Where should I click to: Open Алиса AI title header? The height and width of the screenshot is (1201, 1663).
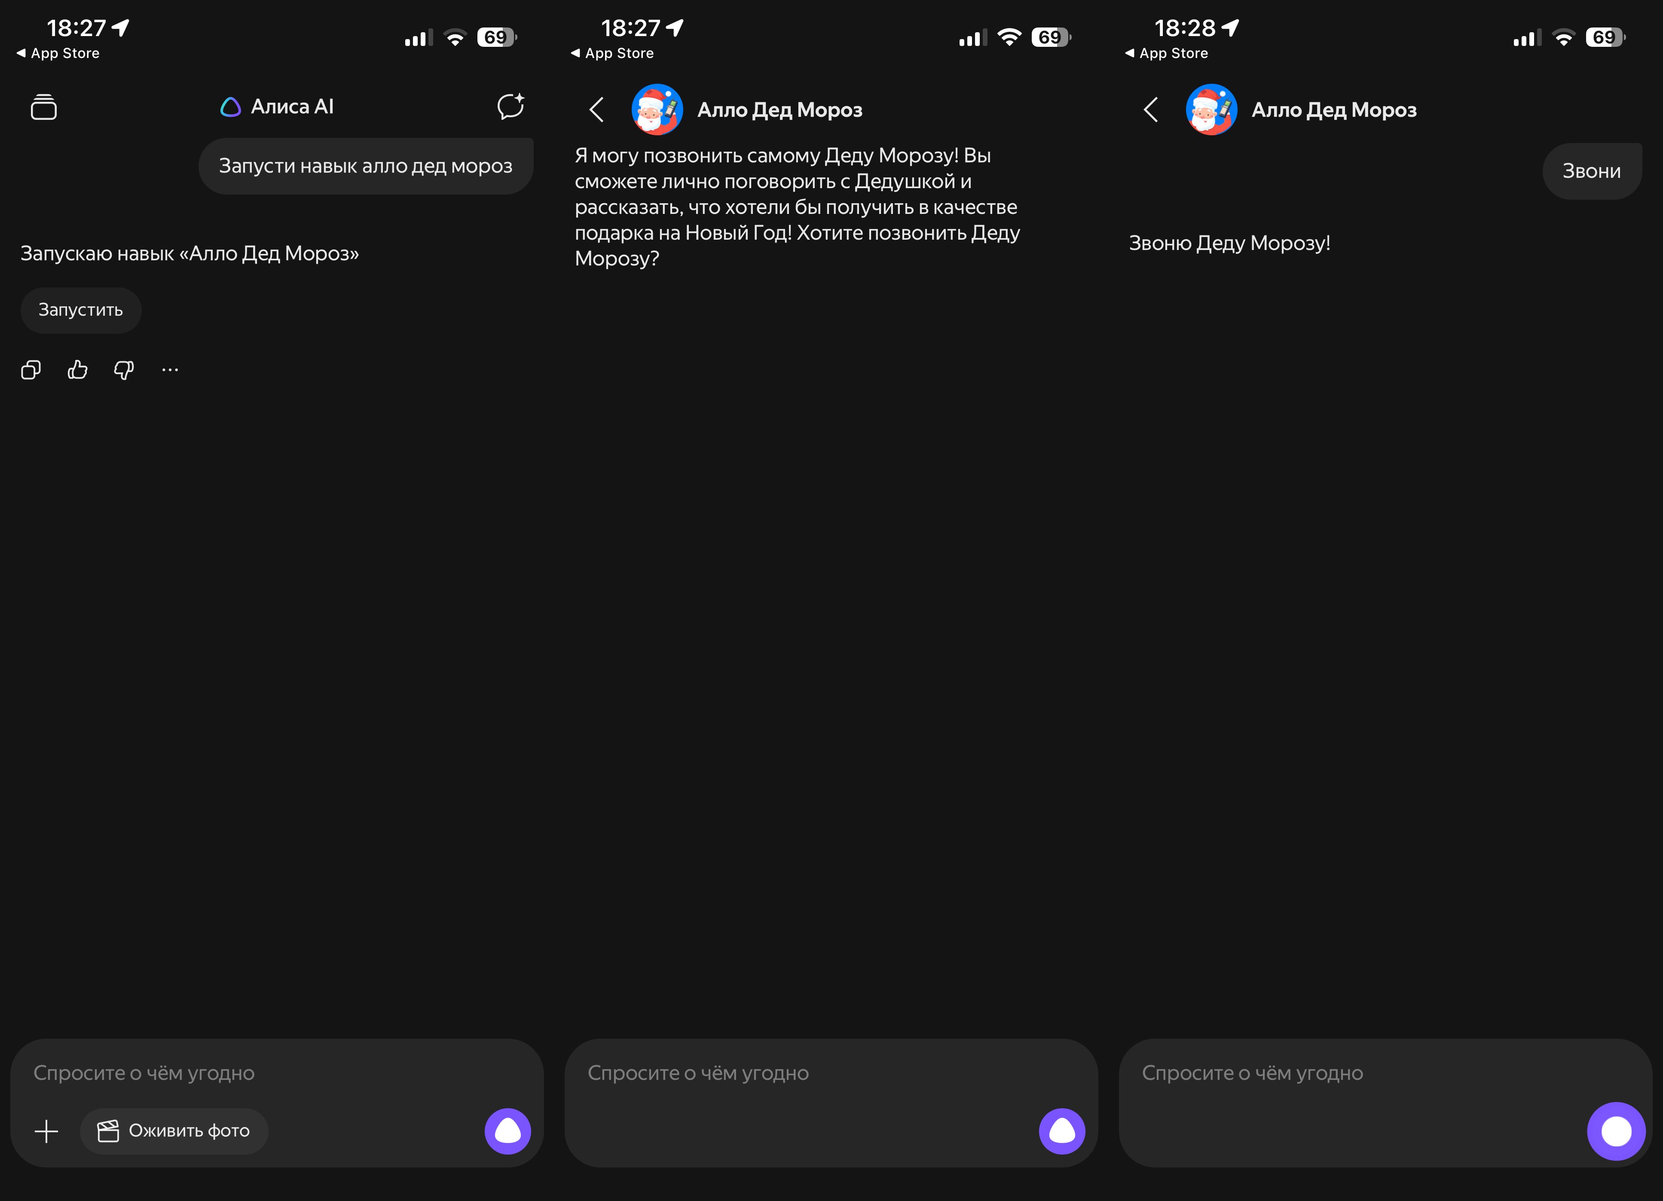(x=278, y=107)
